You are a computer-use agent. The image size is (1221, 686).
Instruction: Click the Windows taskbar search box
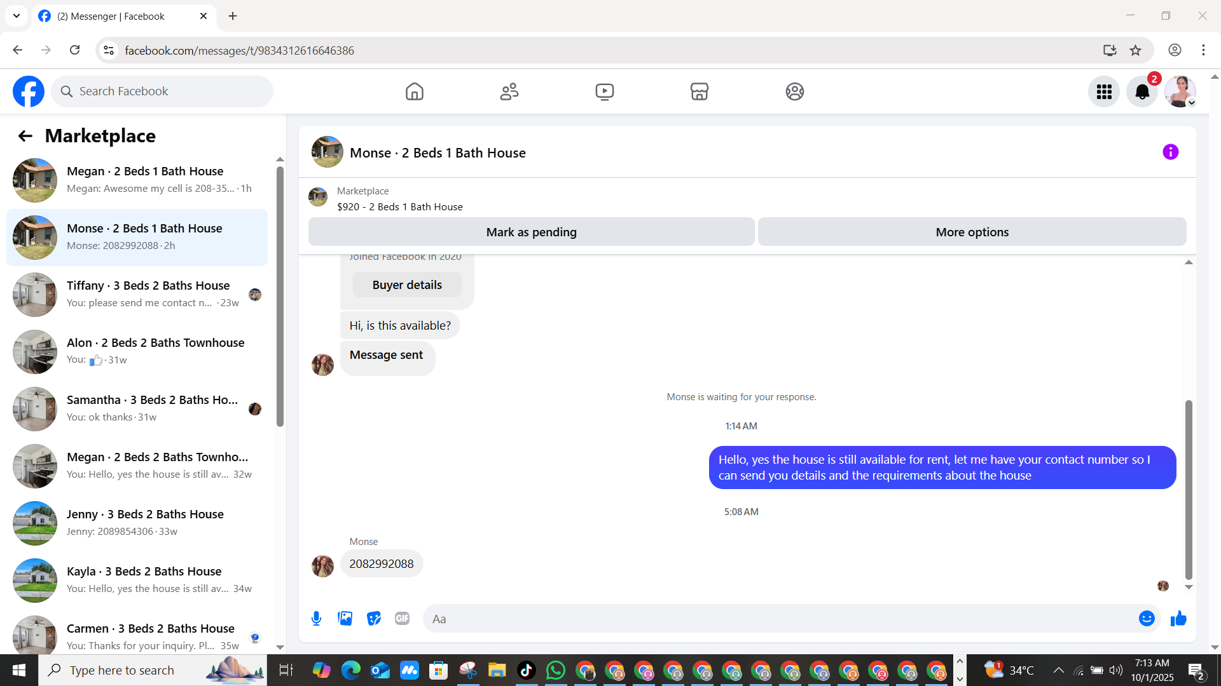coord(153,670)
